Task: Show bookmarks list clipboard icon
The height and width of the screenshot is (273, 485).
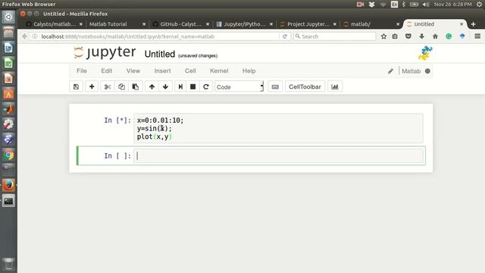Action: [x=395, y=36]
